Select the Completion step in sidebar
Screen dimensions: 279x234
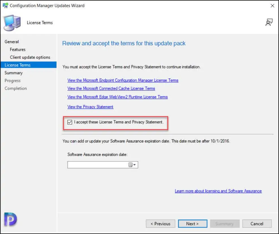click(x=16, y=88)
